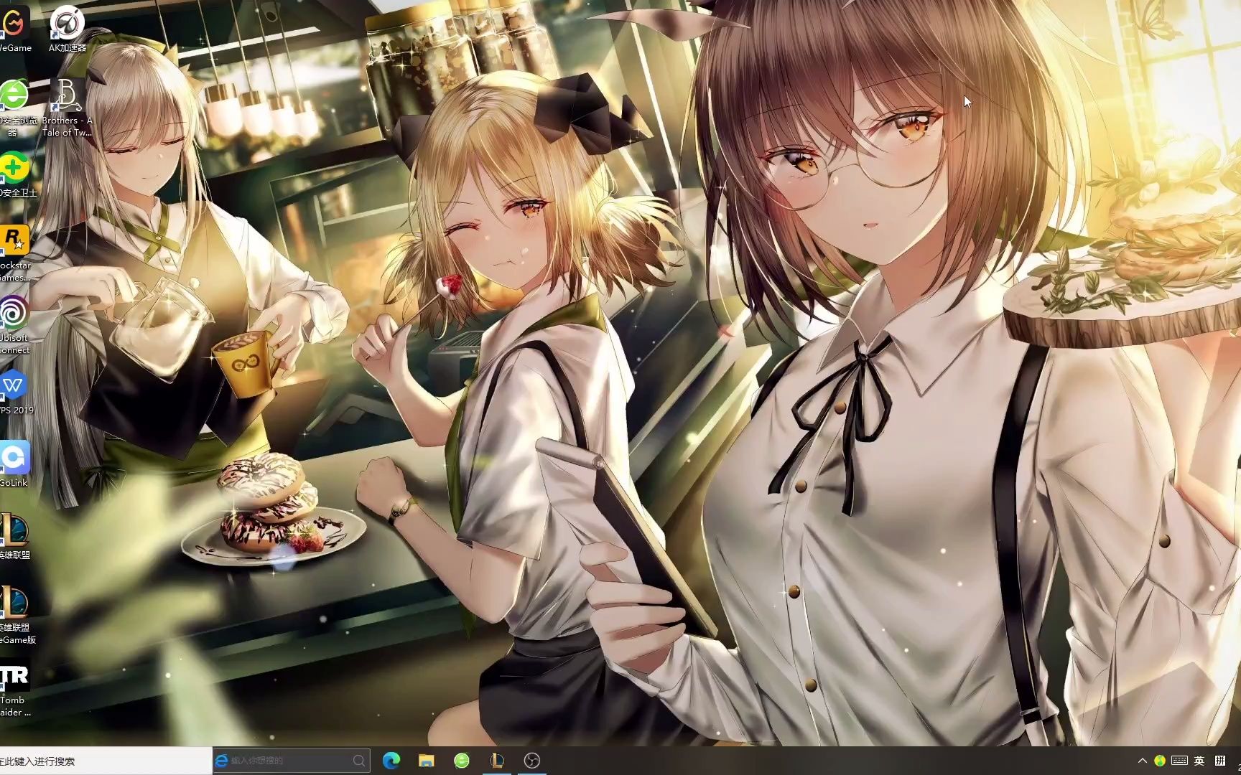This screenshot has height=775, width=1241.
Task: Select the GoLink desktop shortcut
Action: pos(14,464)
